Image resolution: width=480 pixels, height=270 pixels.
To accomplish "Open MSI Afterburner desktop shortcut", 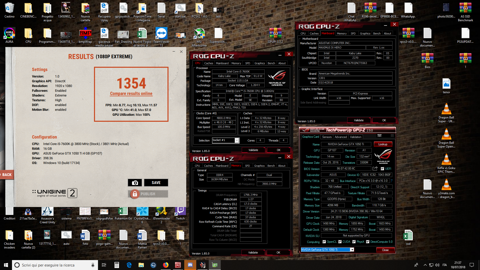I will coord(199,37).
